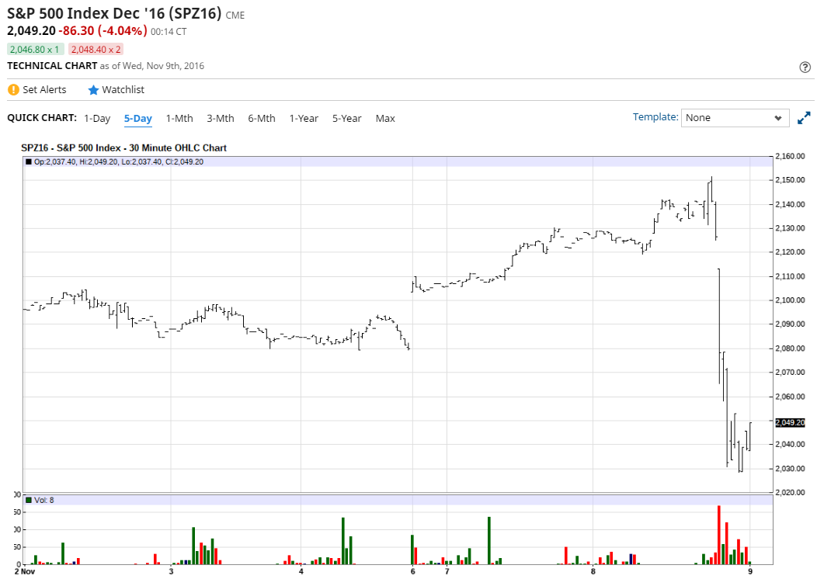Click the green Vol legend marker

29,500
